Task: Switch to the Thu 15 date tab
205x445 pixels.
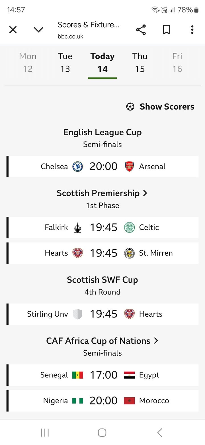Action: pyautogui.click(x=140, y=62)
